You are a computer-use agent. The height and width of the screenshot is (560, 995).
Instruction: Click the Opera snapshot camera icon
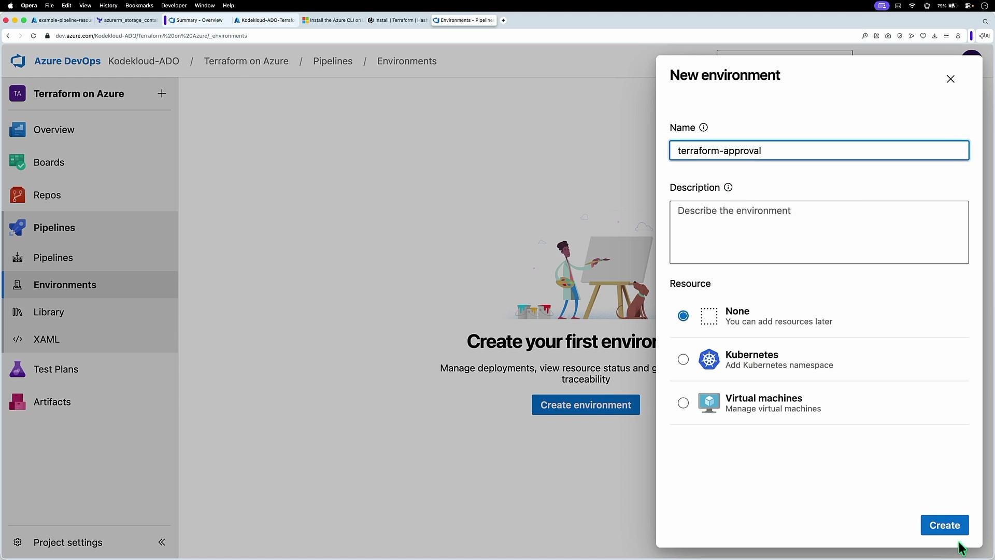[888, 36]
